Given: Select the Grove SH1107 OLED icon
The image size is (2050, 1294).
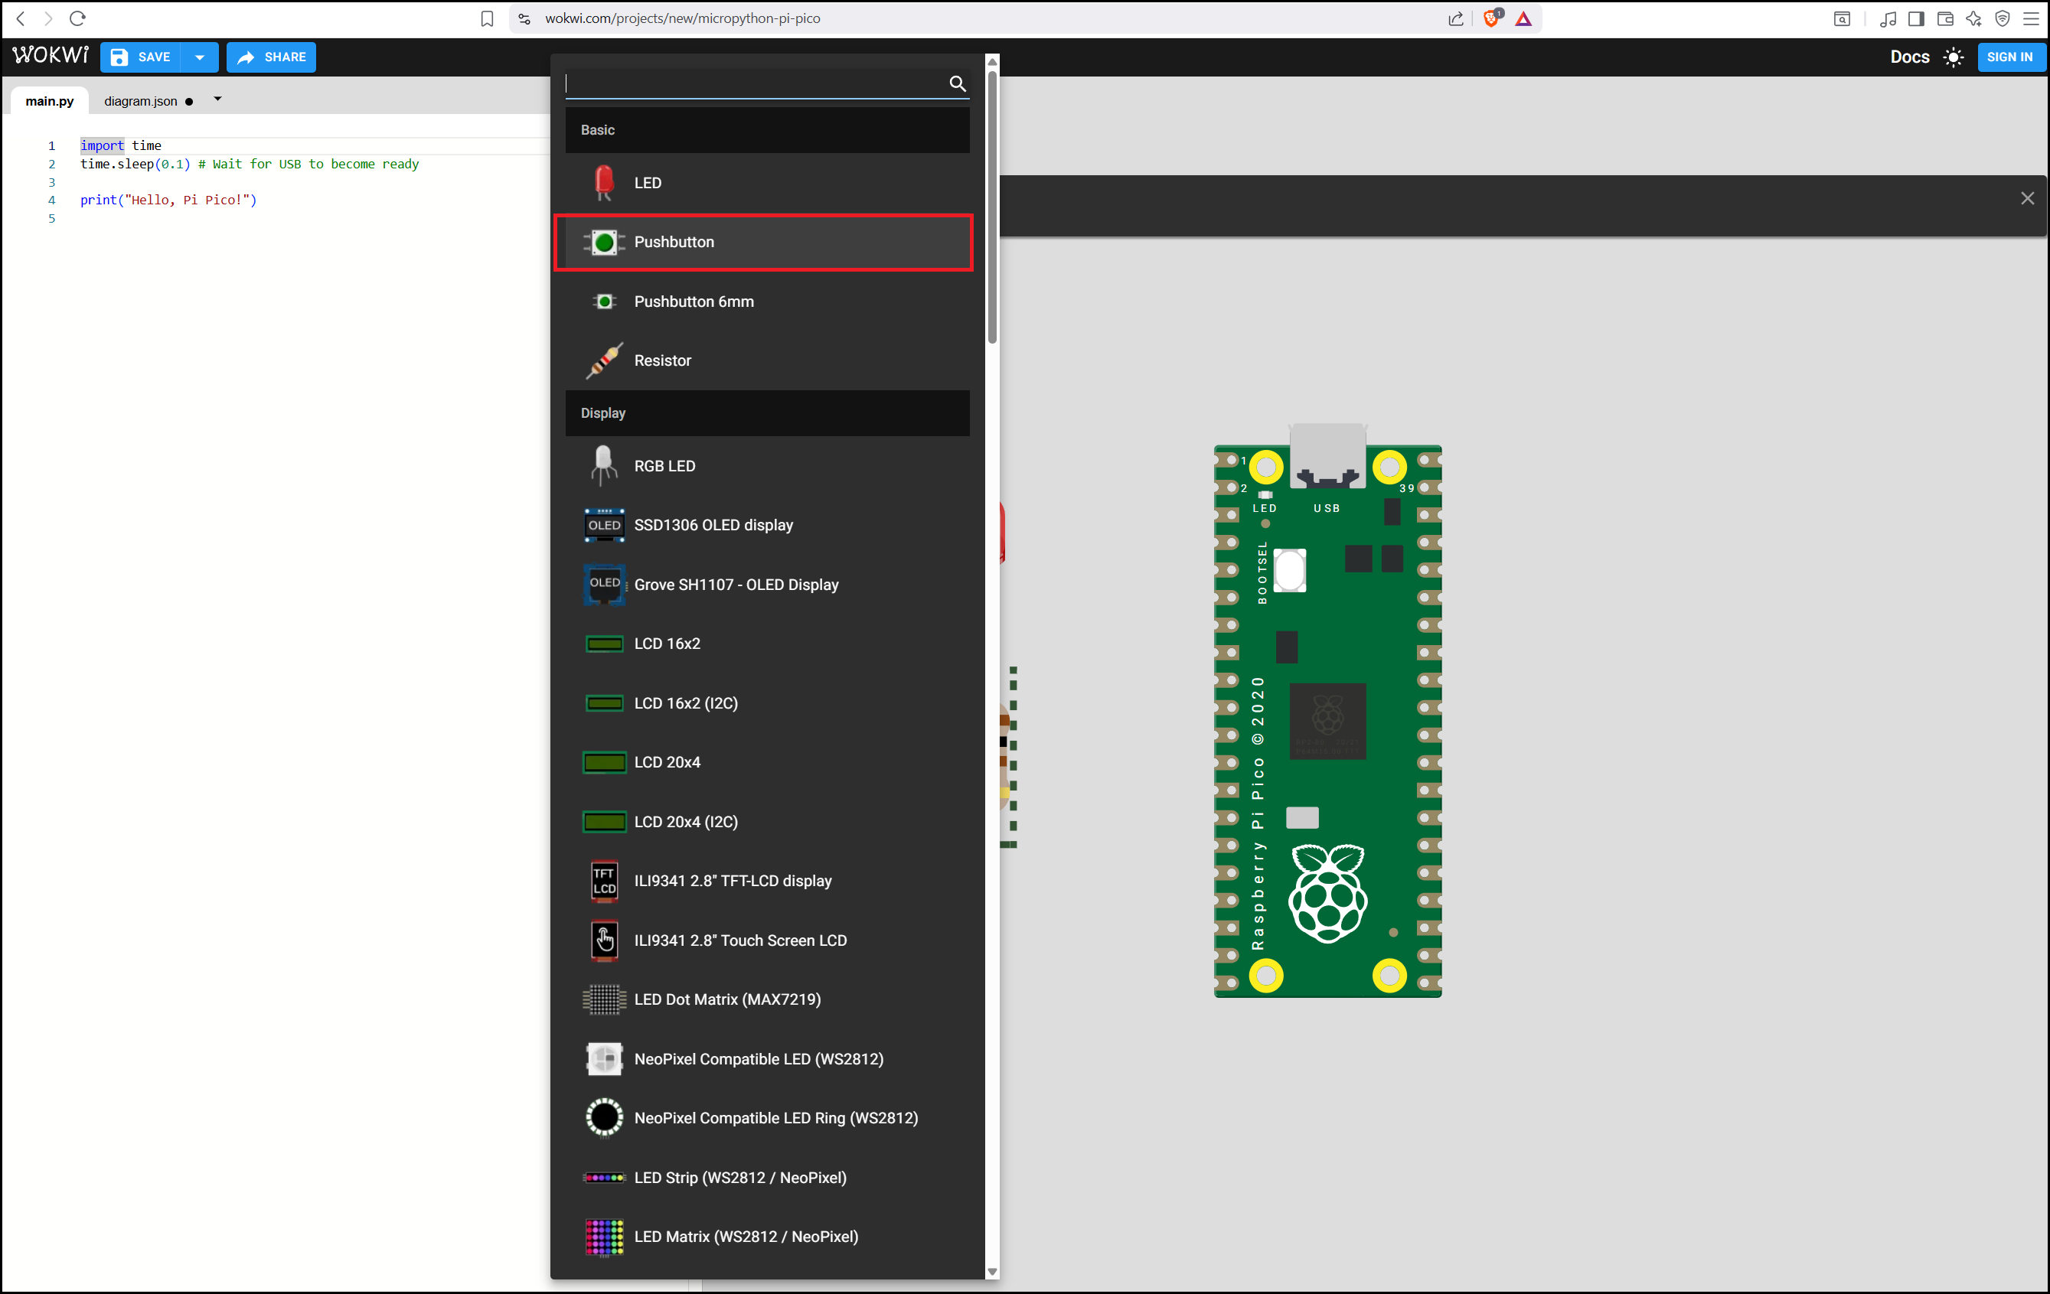Looking at the screenshot, I should (x=603, y=585).
